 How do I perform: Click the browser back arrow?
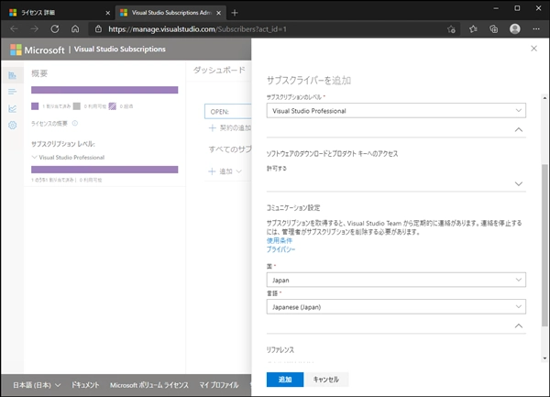pyautogui.click(x=14, y=29)
